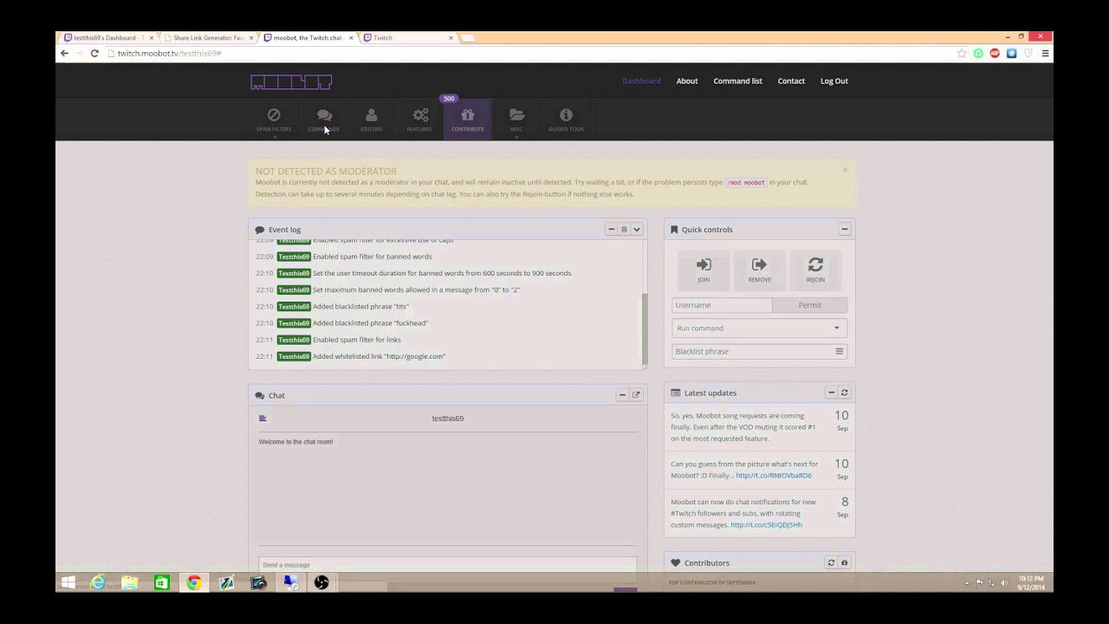Dismiss the Not Detected as Moderator alert
The height and width of the screenshot is (624, 1109).
pos(845,170)
